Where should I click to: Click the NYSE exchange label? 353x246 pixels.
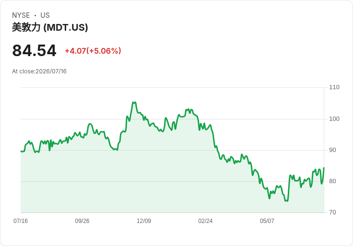(x=21, y=15)
